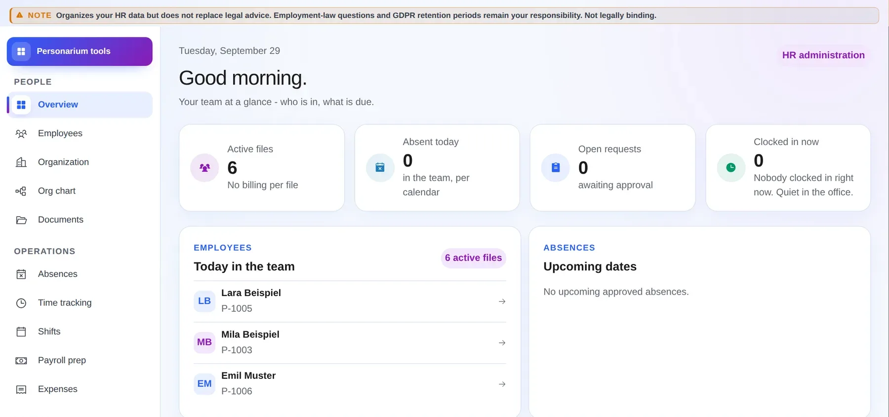Click the Good morning greeting heading
Image resolution: width=889 pixels, height=417 pixels.
pyautogui.click(x=242, y=78)
